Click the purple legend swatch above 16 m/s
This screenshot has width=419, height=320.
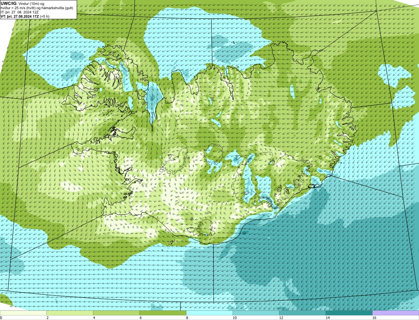[396, 313]
